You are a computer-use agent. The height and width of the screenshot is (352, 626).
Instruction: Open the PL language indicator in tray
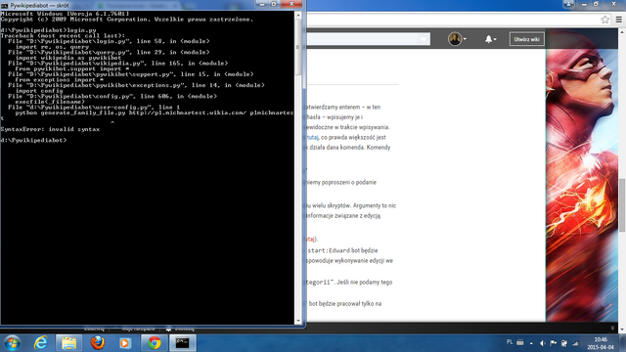(x=510, y=342)
